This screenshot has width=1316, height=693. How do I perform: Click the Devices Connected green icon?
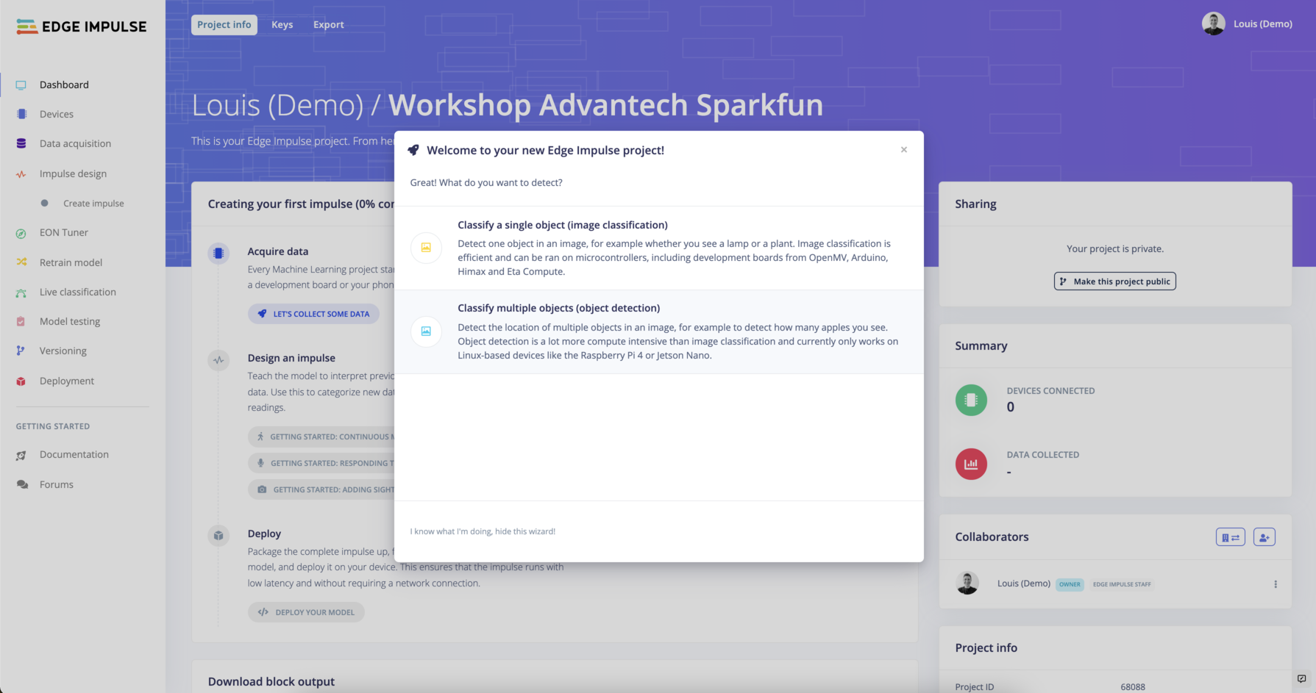click(971, 400)
